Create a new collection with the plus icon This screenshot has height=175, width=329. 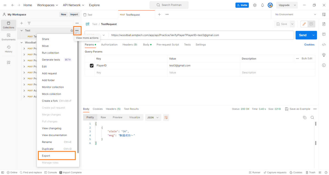tap(22, 23)
